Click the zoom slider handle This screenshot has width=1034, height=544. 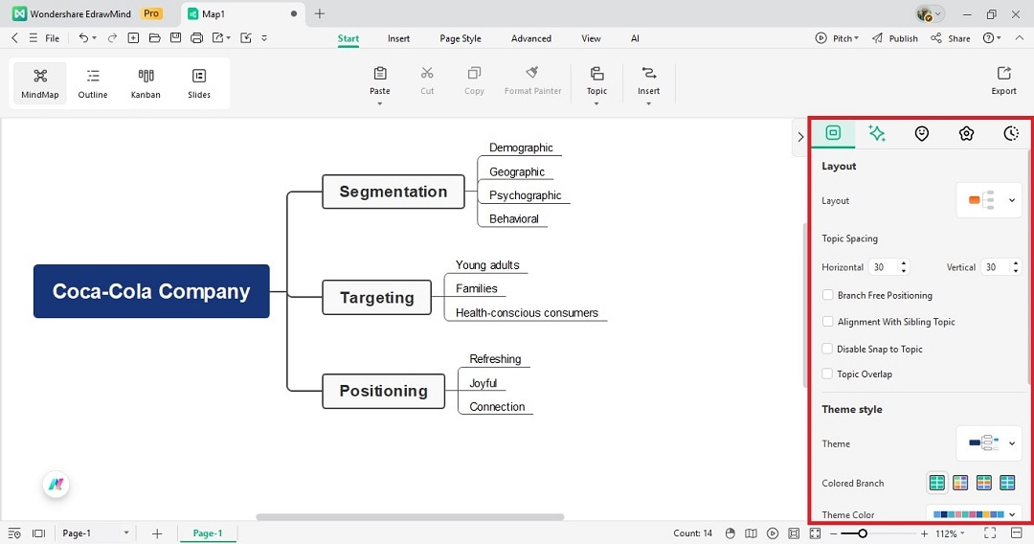click(x=862, y=533)
